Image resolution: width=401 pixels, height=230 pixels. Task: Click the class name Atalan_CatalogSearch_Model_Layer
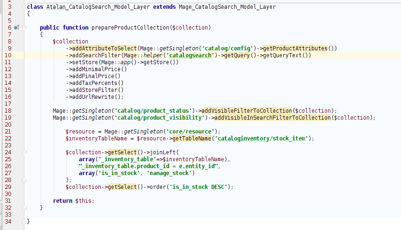98,7
